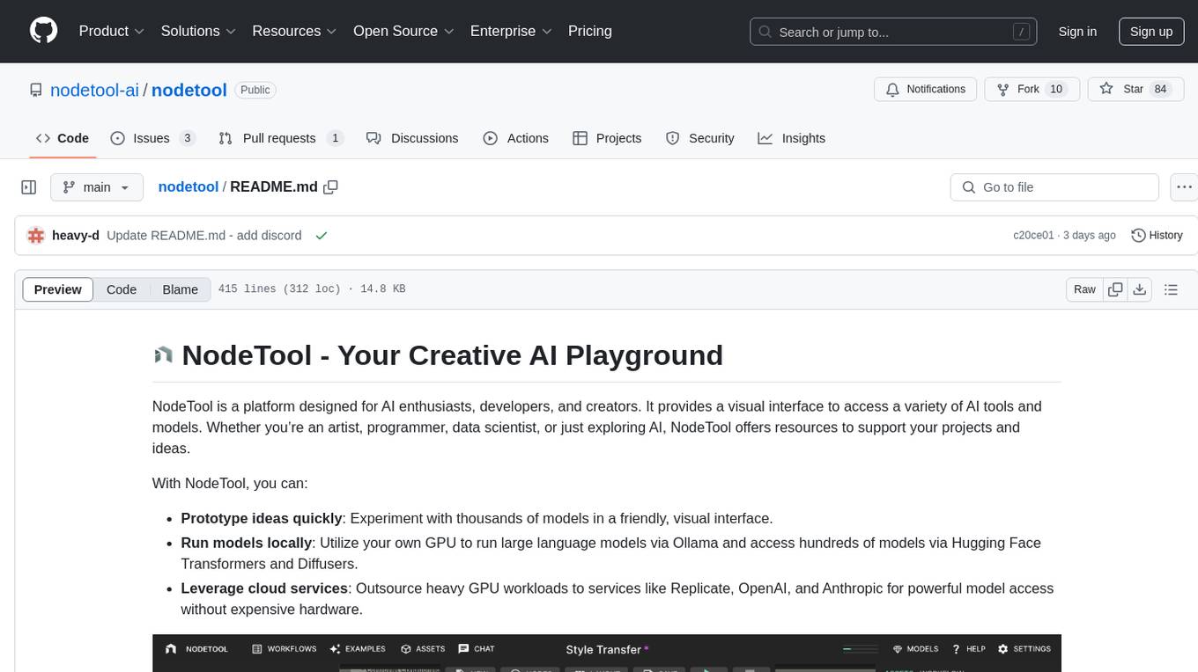This screenshot has height=672, width=1198.
Task: Switch to the Security tab
Action: pos(700,138)
